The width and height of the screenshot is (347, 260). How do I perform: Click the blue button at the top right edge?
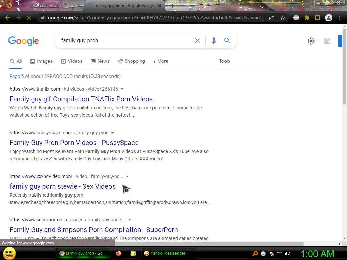(340, 41)
